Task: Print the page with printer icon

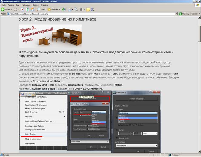Action: coord(76,9)
